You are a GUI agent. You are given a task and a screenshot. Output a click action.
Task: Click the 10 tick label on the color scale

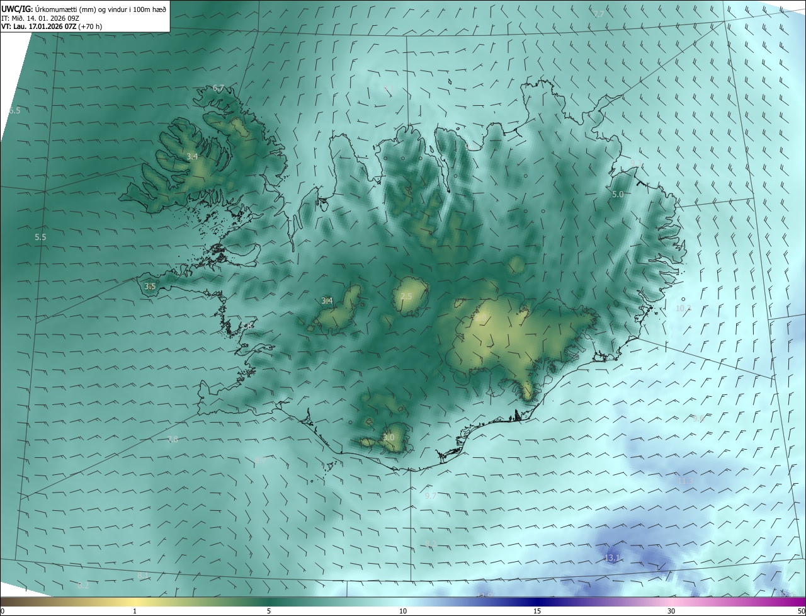click(403, 611)
